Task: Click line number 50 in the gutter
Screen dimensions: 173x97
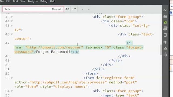Action: [x=7, y=65]
